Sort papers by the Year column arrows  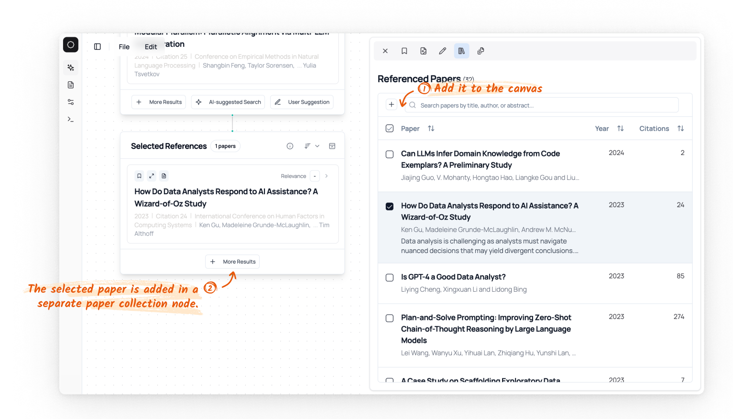[620, 129]
